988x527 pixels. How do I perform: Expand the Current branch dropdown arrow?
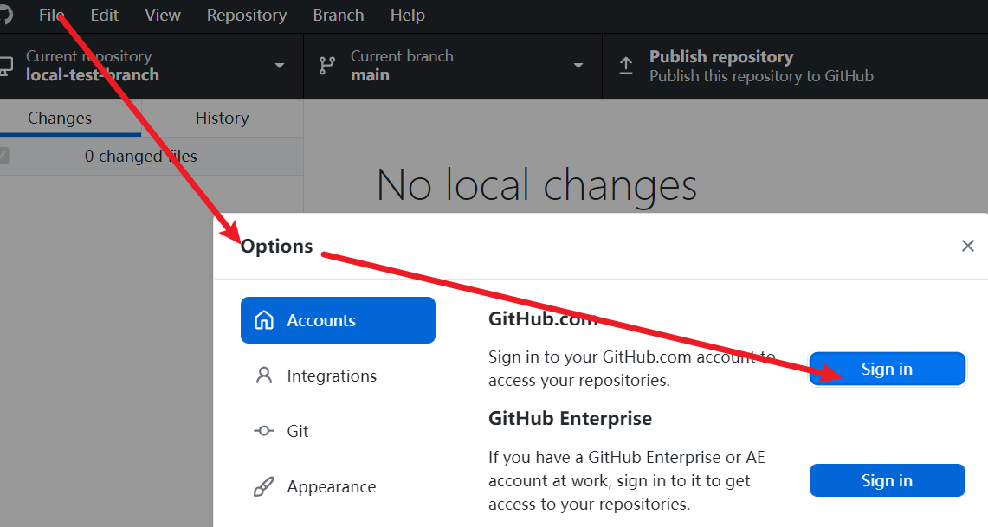pyautogui.click(x=578, y=66)
